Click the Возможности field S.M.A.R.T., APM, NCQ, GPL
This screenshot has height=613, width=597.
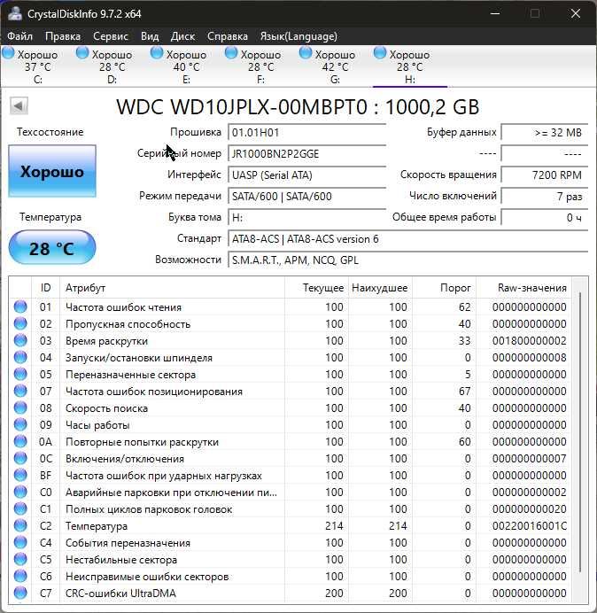407,260
